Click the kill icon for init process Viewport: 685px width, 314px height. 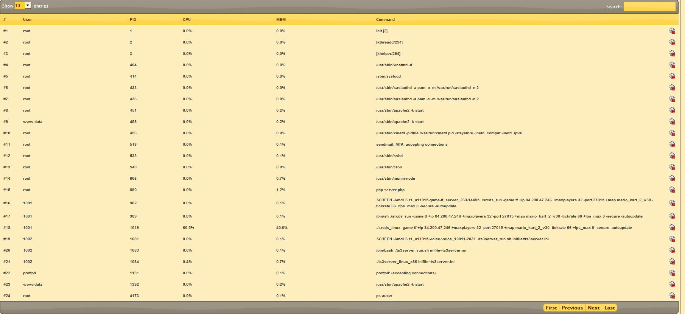click(x=672, y=31)
